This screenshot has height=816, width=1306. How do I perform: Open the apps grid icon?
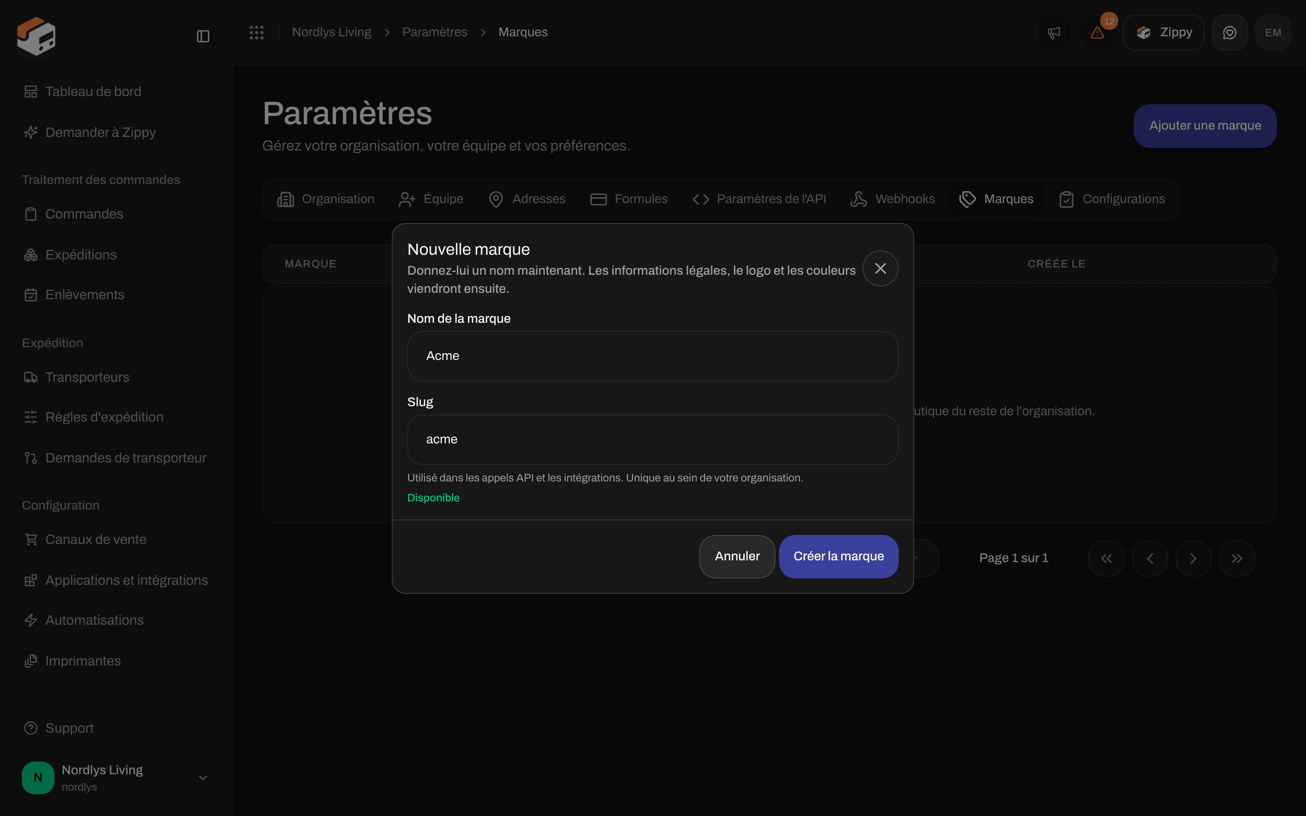256,32
